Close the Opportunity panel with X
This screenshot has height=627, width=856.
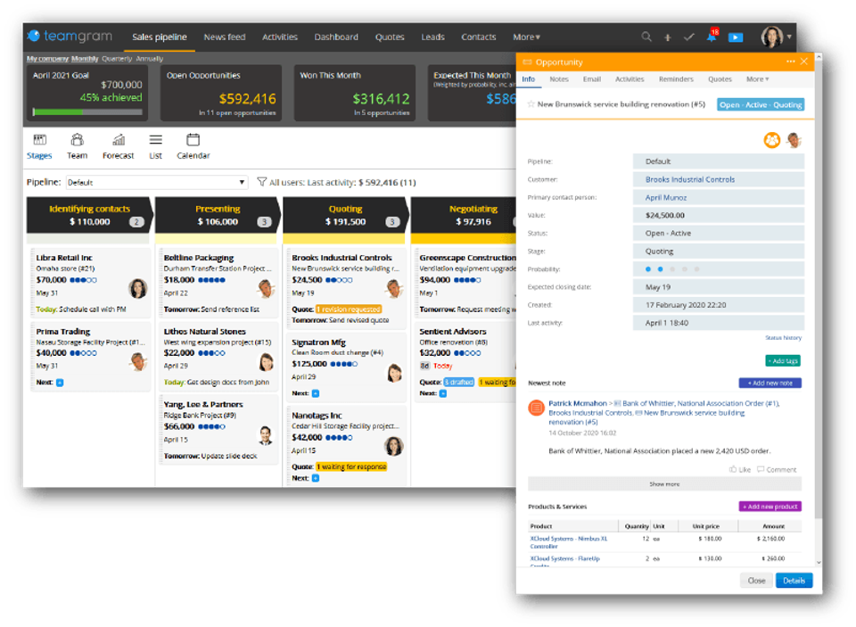tap(804, 62)
